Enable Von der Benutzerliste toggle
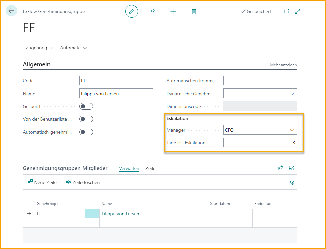Screen dimensions: 326x249 pos(86,119)
